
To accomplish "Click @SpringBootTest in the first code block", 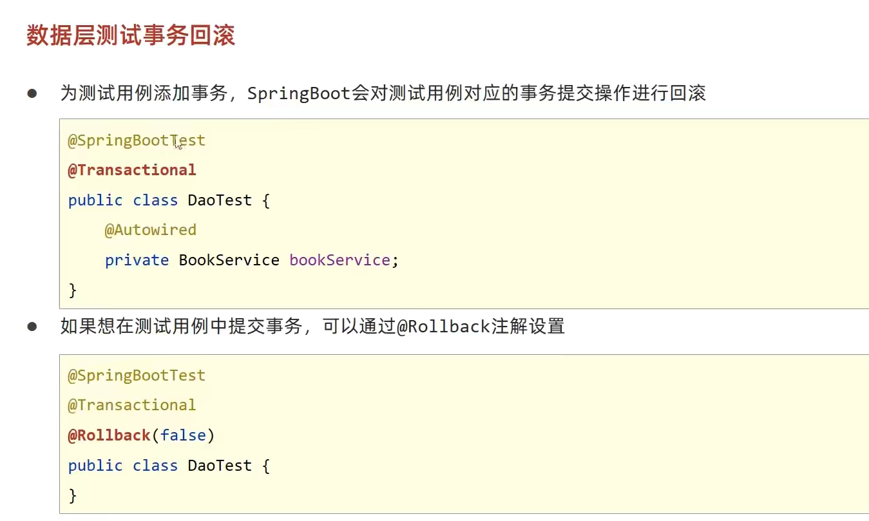I will point(137,140).
